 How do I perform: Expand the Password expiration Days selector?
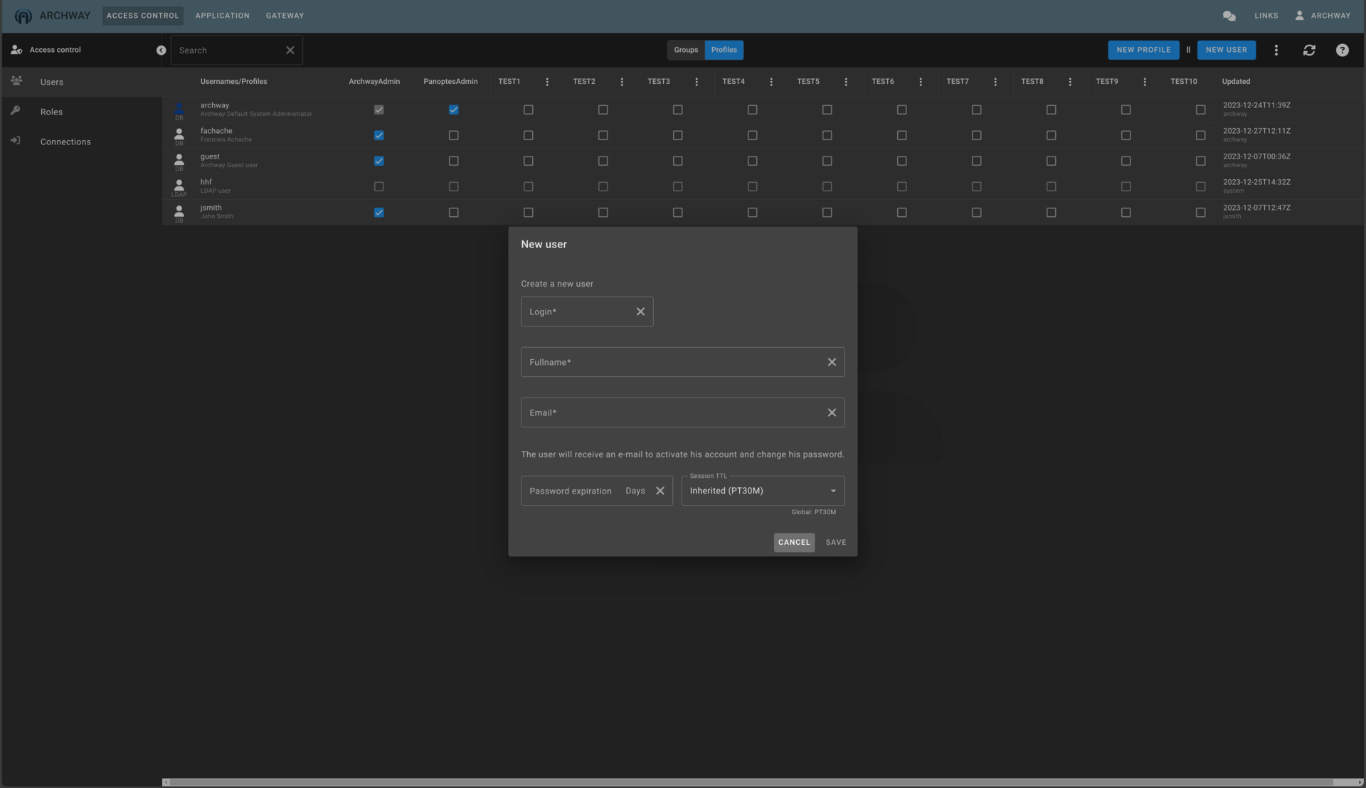pos(635,491)
